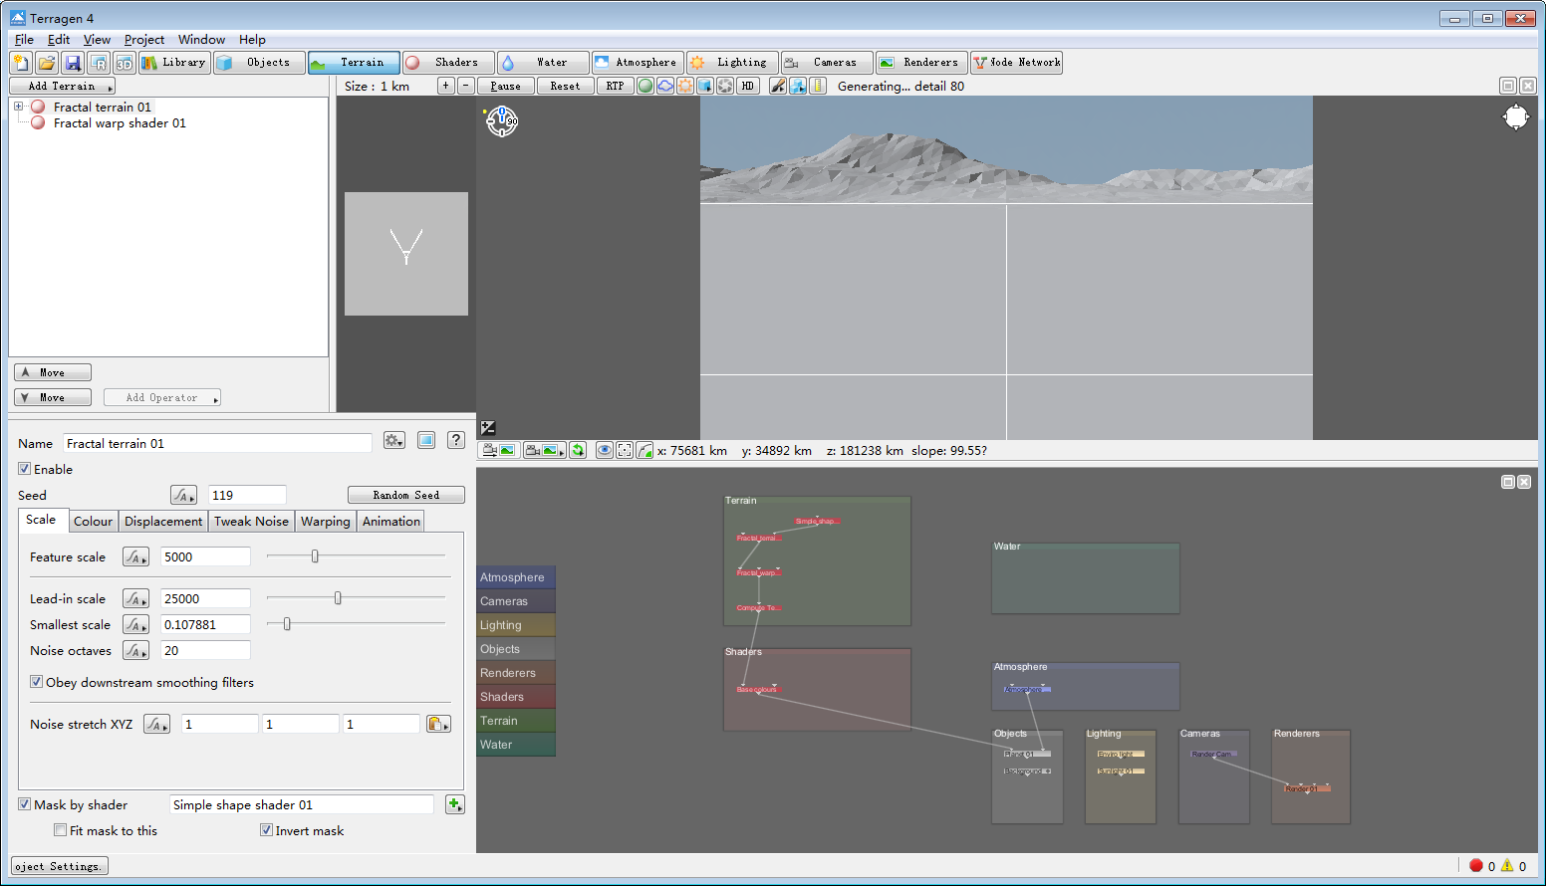Screen dimensions: 1546x886
Task: Toggle the green sphere shaders preview icon
Action: (x=645, y=86)
